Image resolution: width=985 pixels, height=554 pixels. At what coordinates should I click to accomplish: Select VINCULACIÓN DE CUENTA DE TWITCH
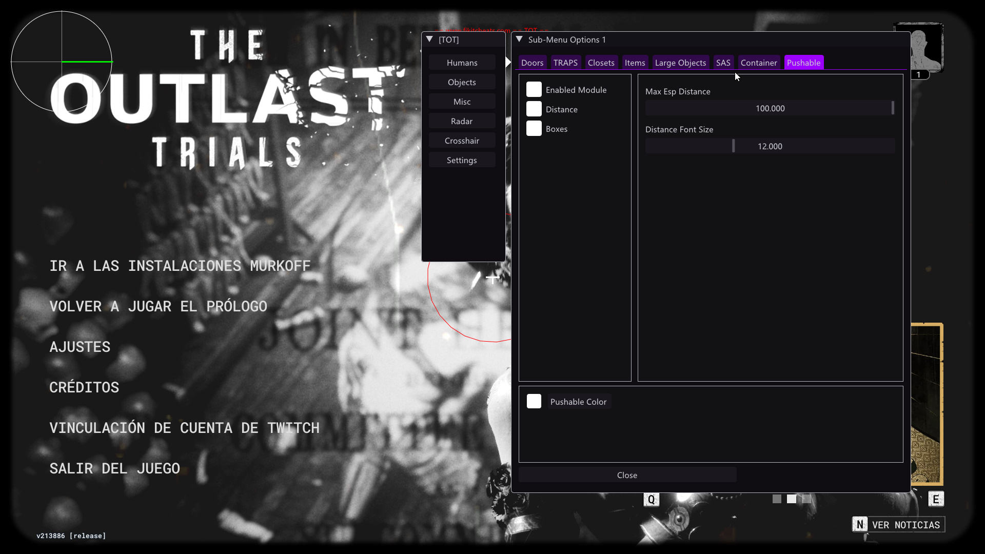tap(184, 428)
